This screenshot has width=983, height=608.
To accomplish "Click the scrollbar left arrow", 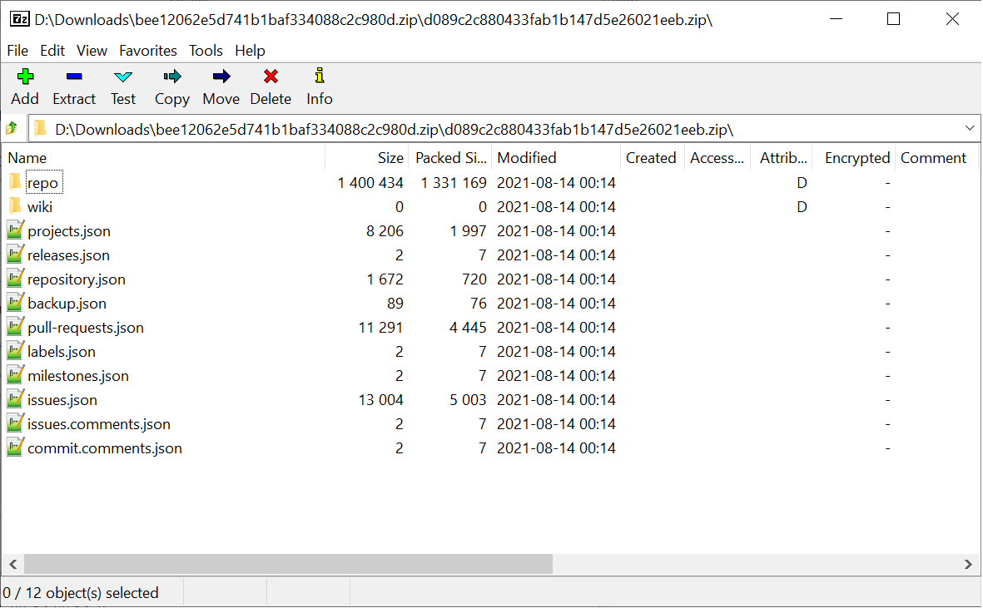I will [13, 564].
